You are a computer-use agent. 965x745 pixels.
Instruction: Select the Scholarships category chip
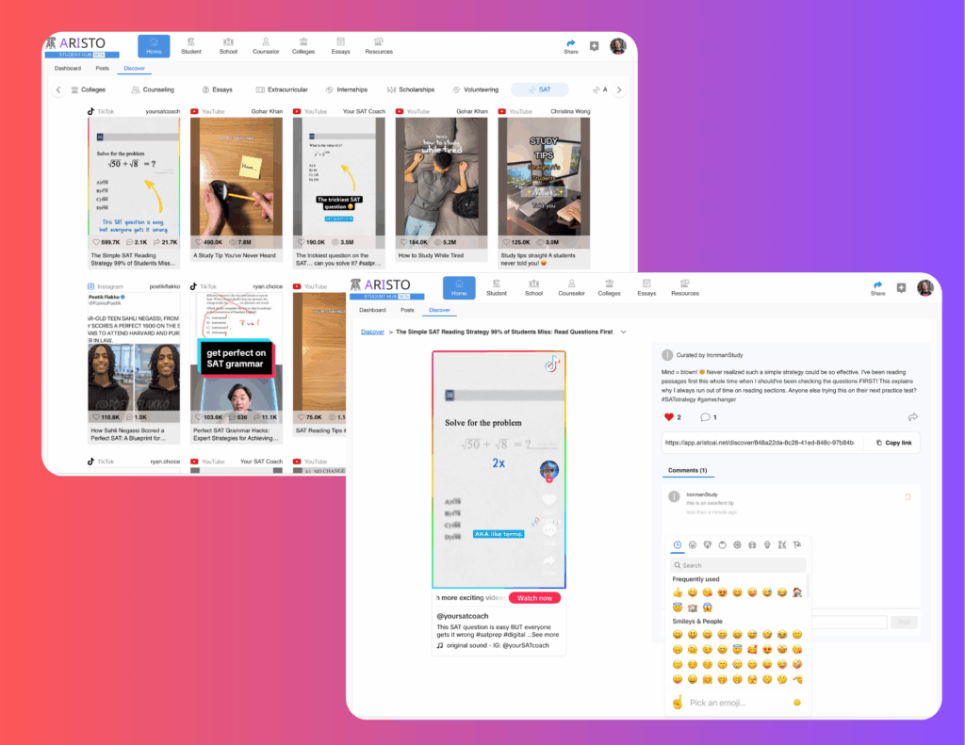coord(411,89)
